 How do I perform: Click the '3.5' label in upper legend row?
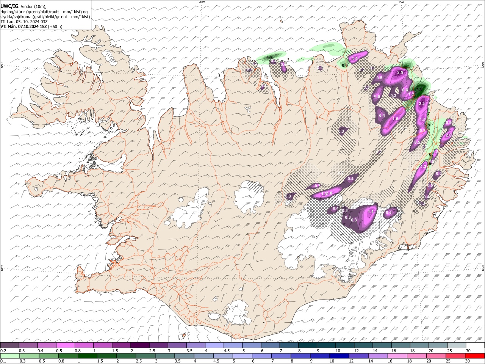coord(189,351)
